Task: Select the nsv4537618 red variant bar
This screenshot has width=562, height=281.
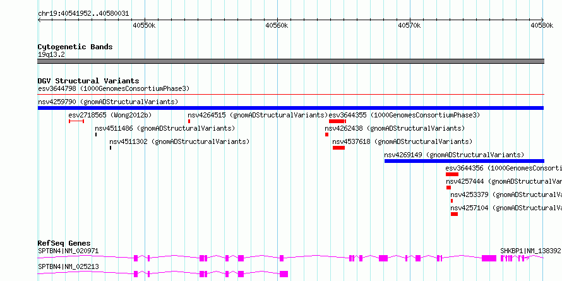Action: point(338,148)
